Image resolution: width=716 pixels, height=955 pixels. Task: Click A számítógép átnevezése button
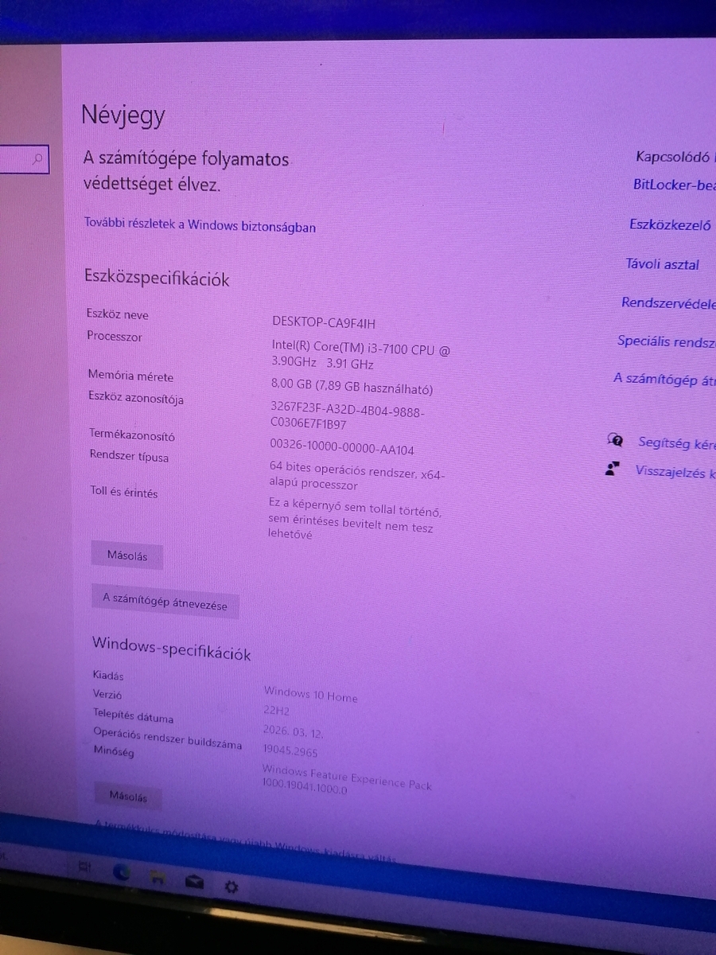[165, 602]
